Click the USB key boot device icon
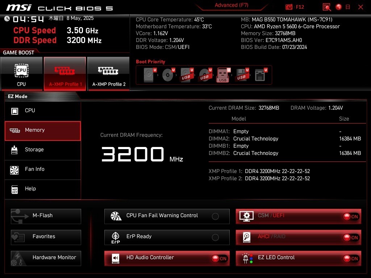371x278 pixels. coord(223,75)
